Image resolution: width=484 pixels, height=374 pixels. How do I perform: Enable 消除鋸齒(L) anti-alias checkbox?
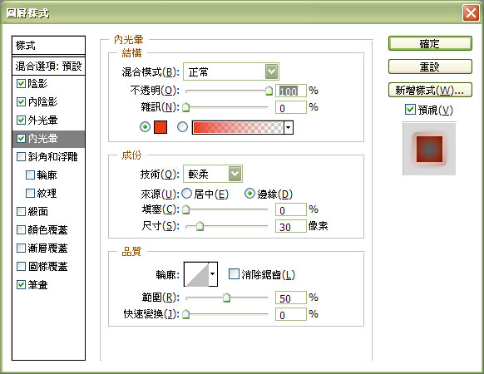coord(234,273)
